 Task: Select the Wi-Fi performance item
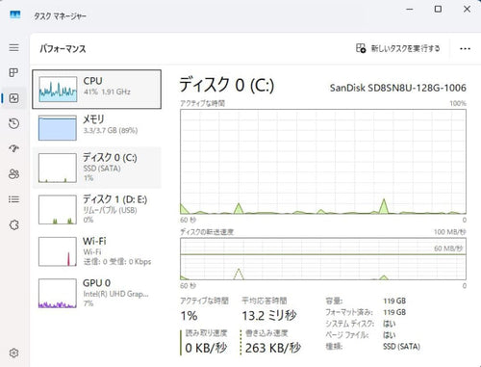tap(96, 251)
